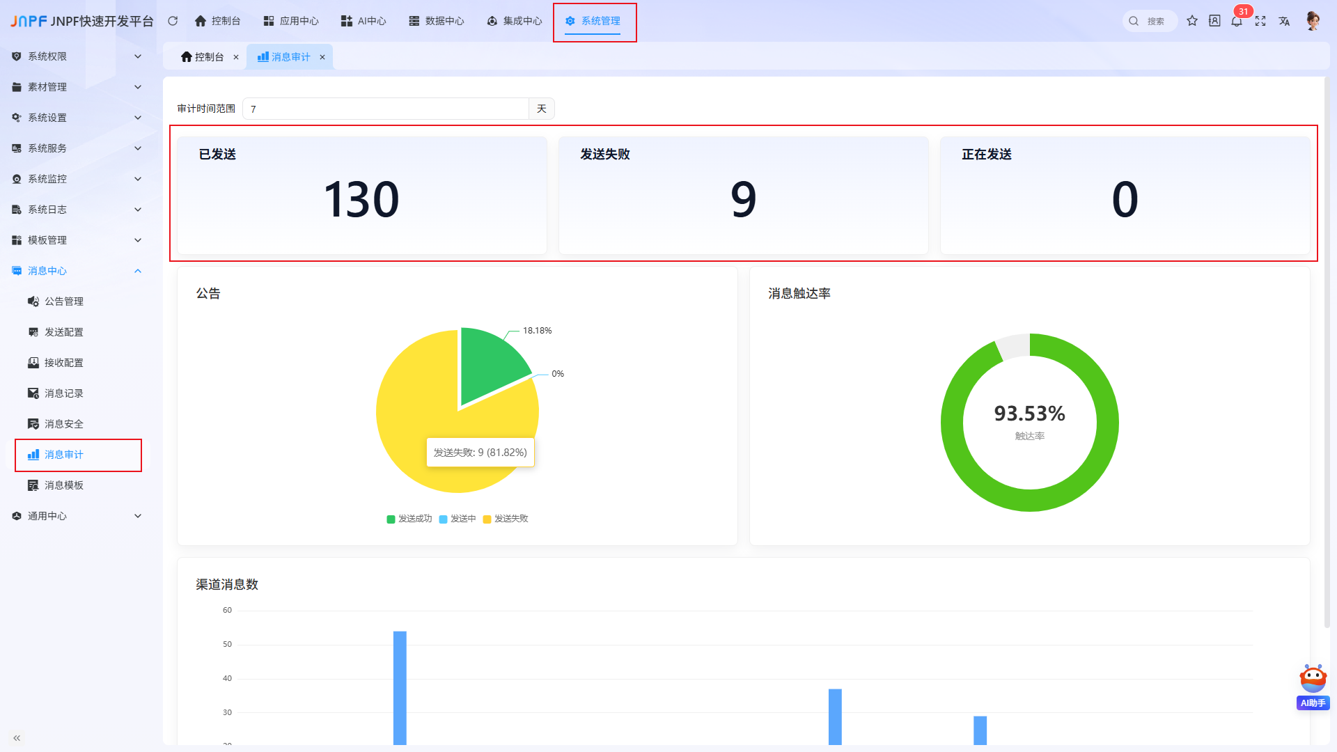Click the 审计时间范围 input field

point(386,109)
